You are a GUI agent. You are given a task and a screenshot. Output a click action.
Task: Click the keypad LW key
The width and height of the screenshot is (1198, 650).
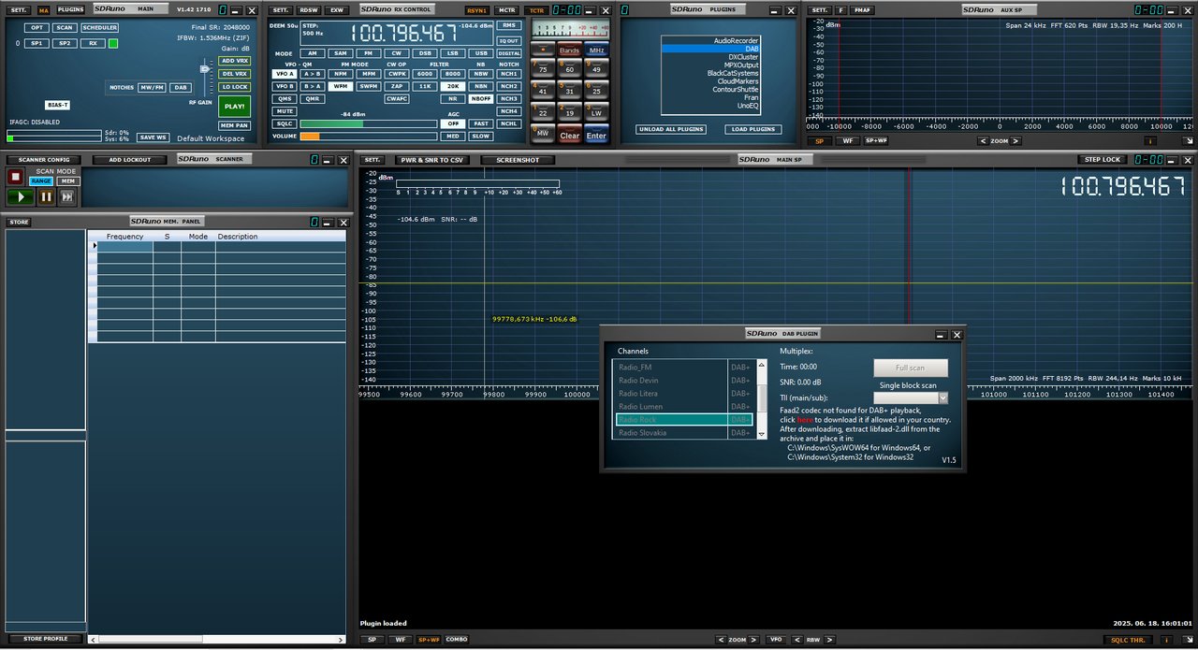(x=596, y=110)
